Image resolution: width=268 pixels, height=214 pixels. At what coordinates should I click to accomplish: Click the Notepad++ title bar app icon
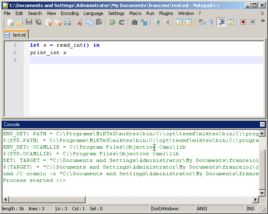(x=6, y=5)
